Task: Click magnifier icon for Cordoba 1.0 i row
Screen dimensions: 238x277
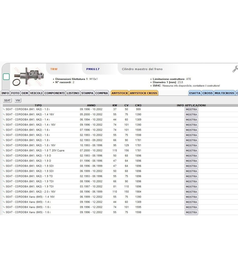Action: coord(4,109)
